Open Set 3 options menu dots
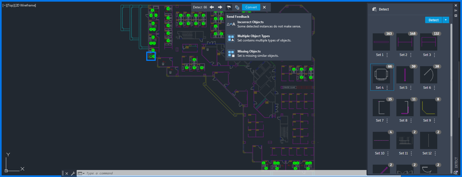 (435, 55)
